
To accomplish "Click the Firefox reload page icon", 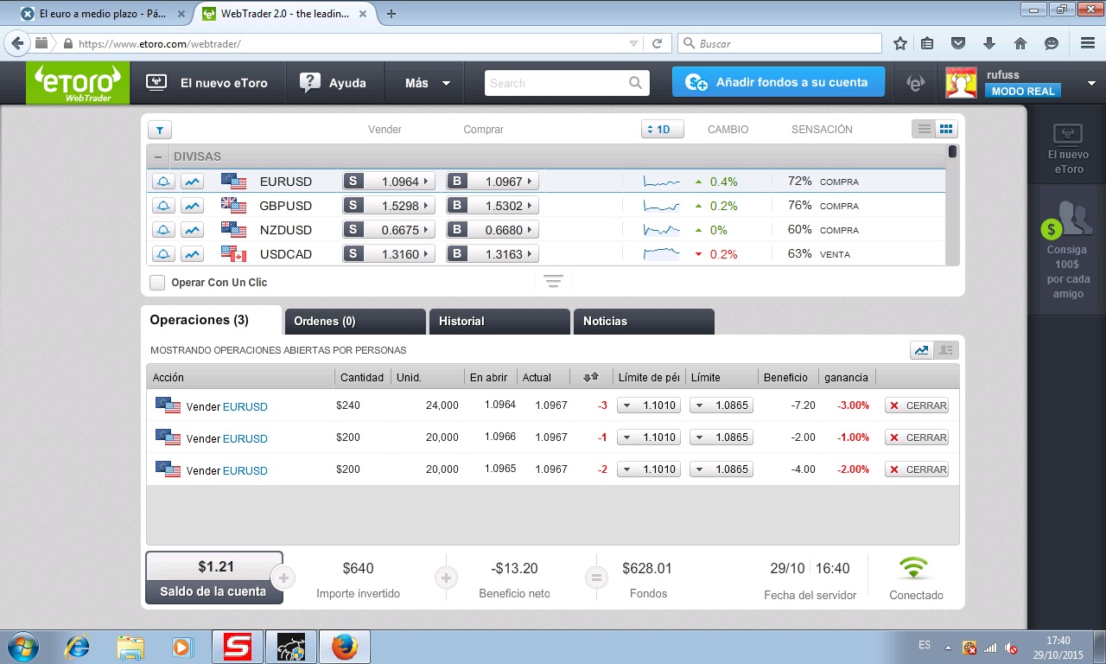I will pos(657,43).
